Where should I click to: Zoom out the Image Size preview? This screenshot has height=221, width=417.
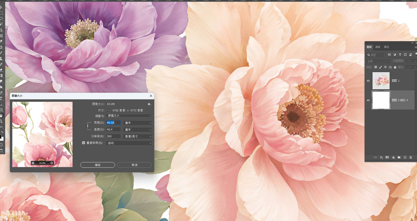pos(33,163)
